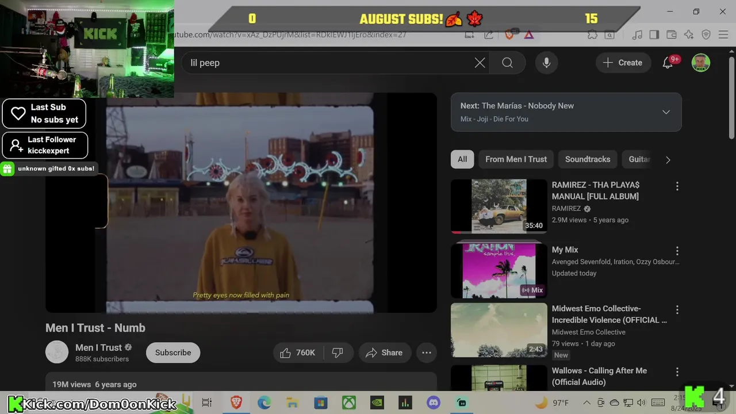The width and height of the screenshot is (736, 414).
Task: Open Men I Trust channel avatar
Action: [57, 352]
